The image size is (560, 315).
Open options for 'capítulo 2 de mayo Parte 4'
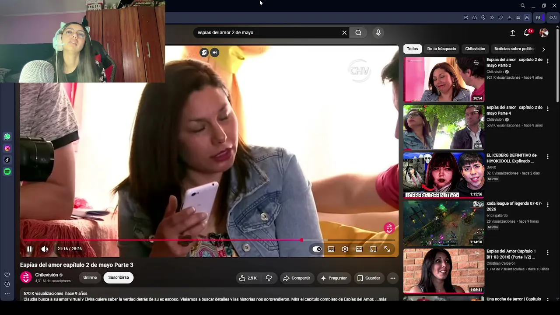547,109
